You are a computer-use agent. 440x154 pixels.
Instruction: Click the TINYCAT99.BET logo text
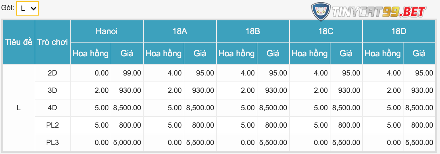click(379, 12)
